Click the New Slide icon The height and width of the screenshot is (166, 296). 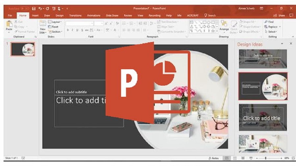coord(43,23)
